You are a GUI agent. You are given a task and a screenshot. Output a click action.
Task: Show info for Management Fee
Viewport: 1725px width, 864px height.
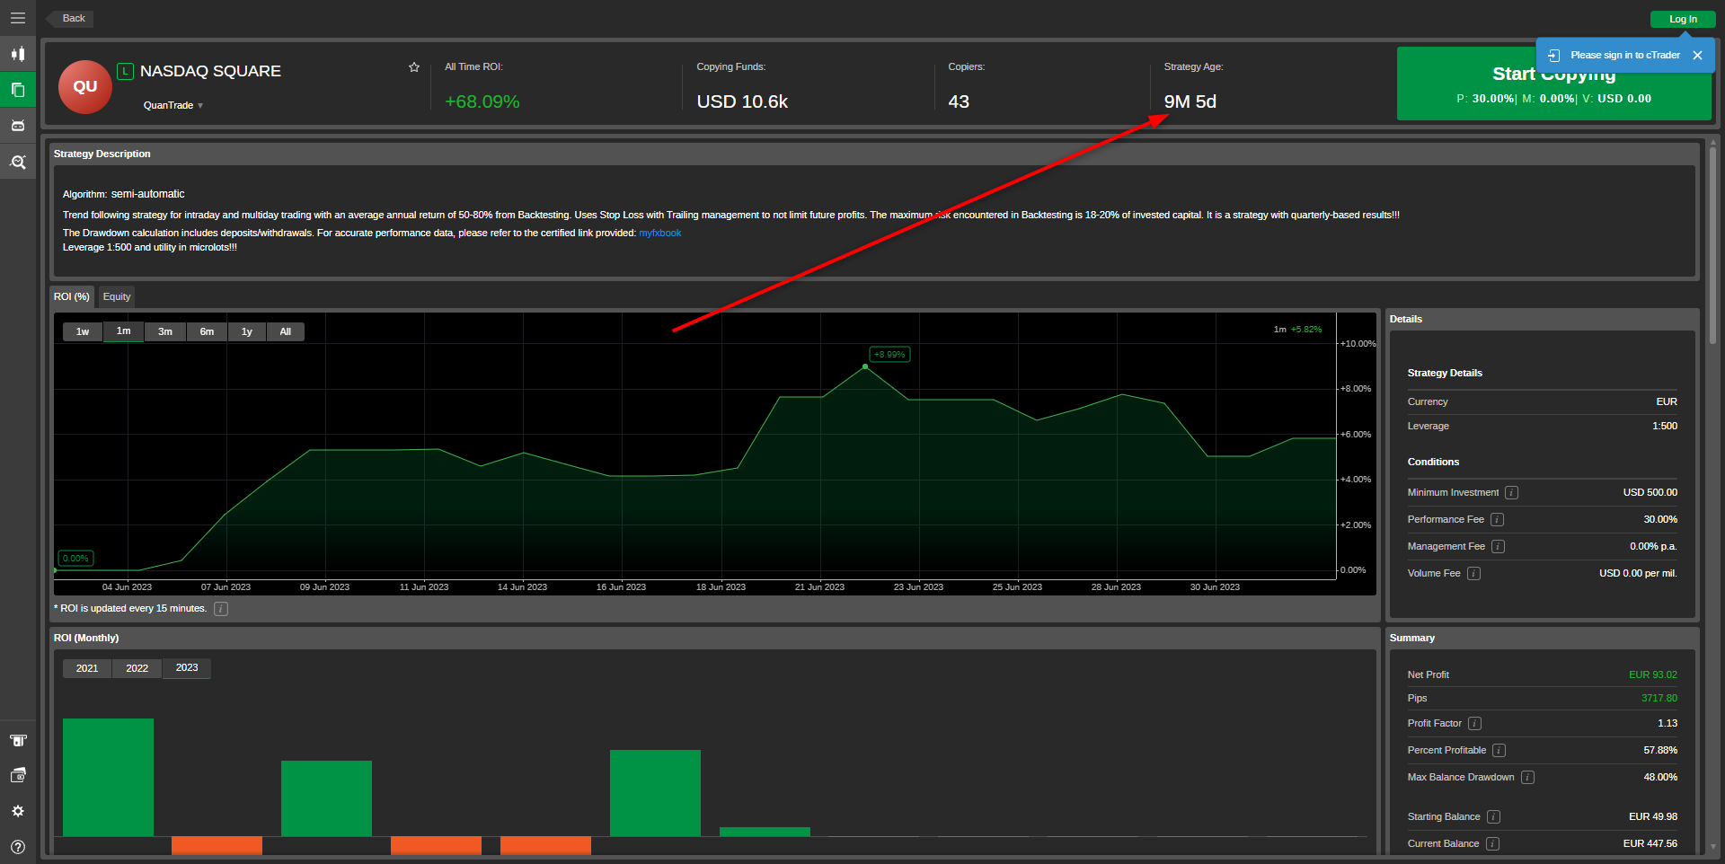[x=1498, y=546]
